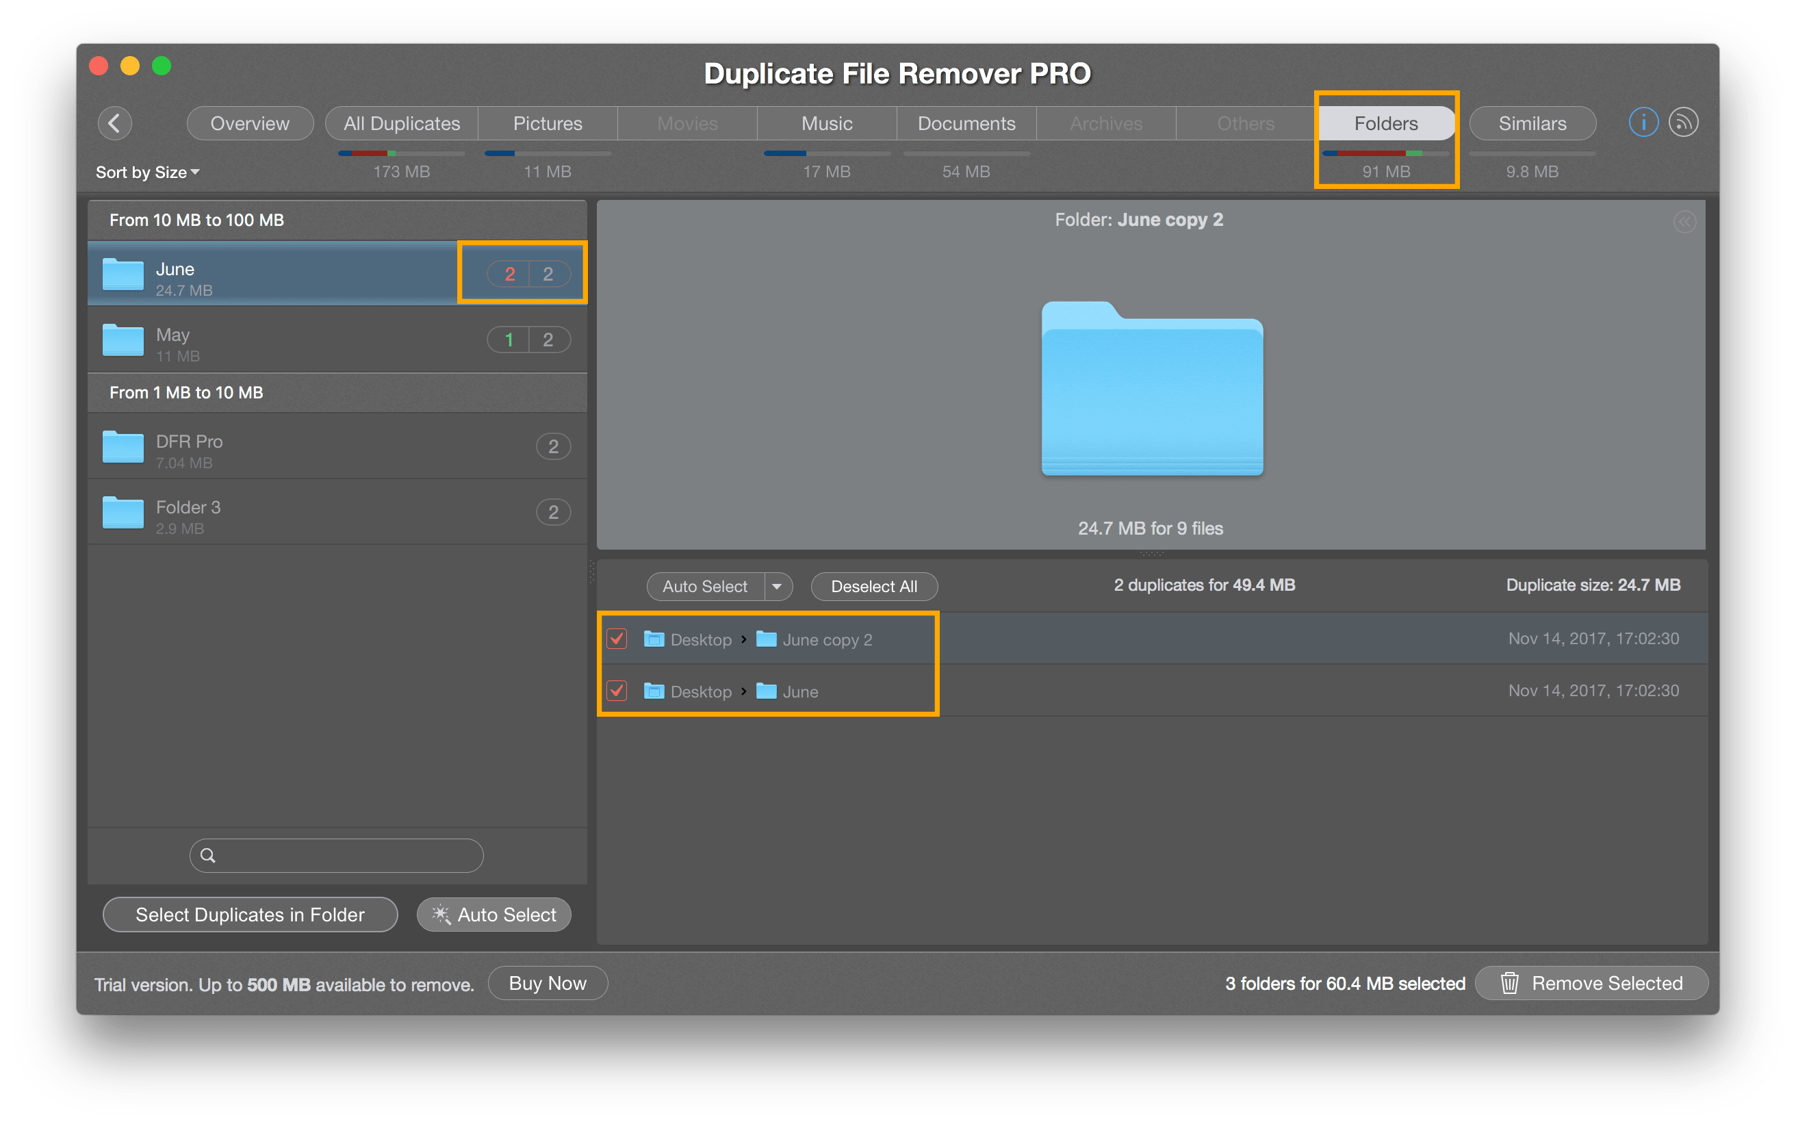This screenshot has height=1124, width=1796.
Task: Click the Others tab
Action: pyautogui.click(x=1246, y=123)
